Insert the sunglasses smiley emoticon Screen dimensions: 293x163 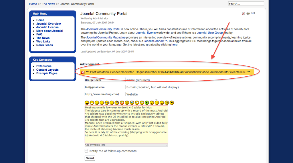point(107,103)
